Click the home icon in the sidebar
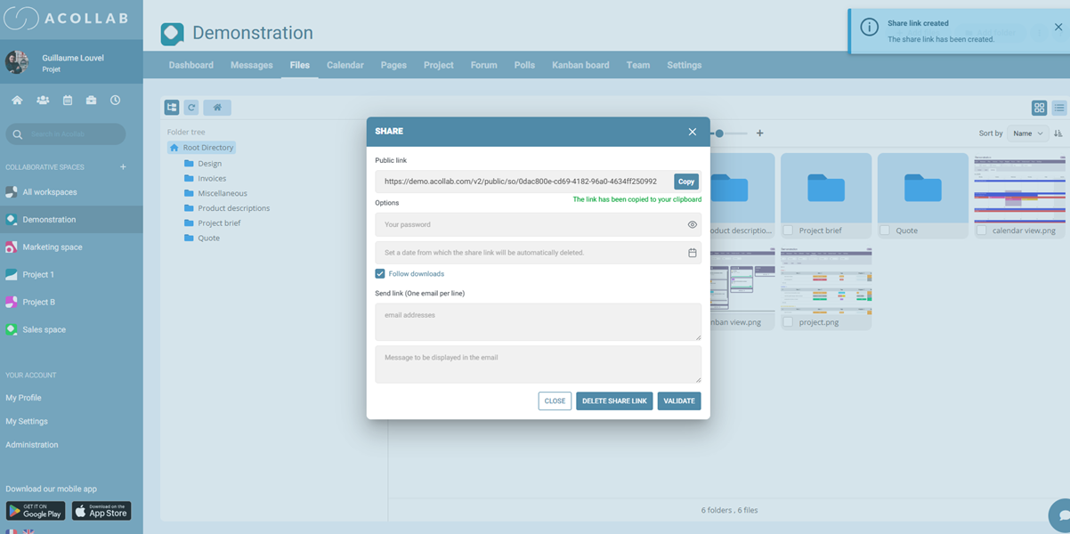 (x=17, y=101)
